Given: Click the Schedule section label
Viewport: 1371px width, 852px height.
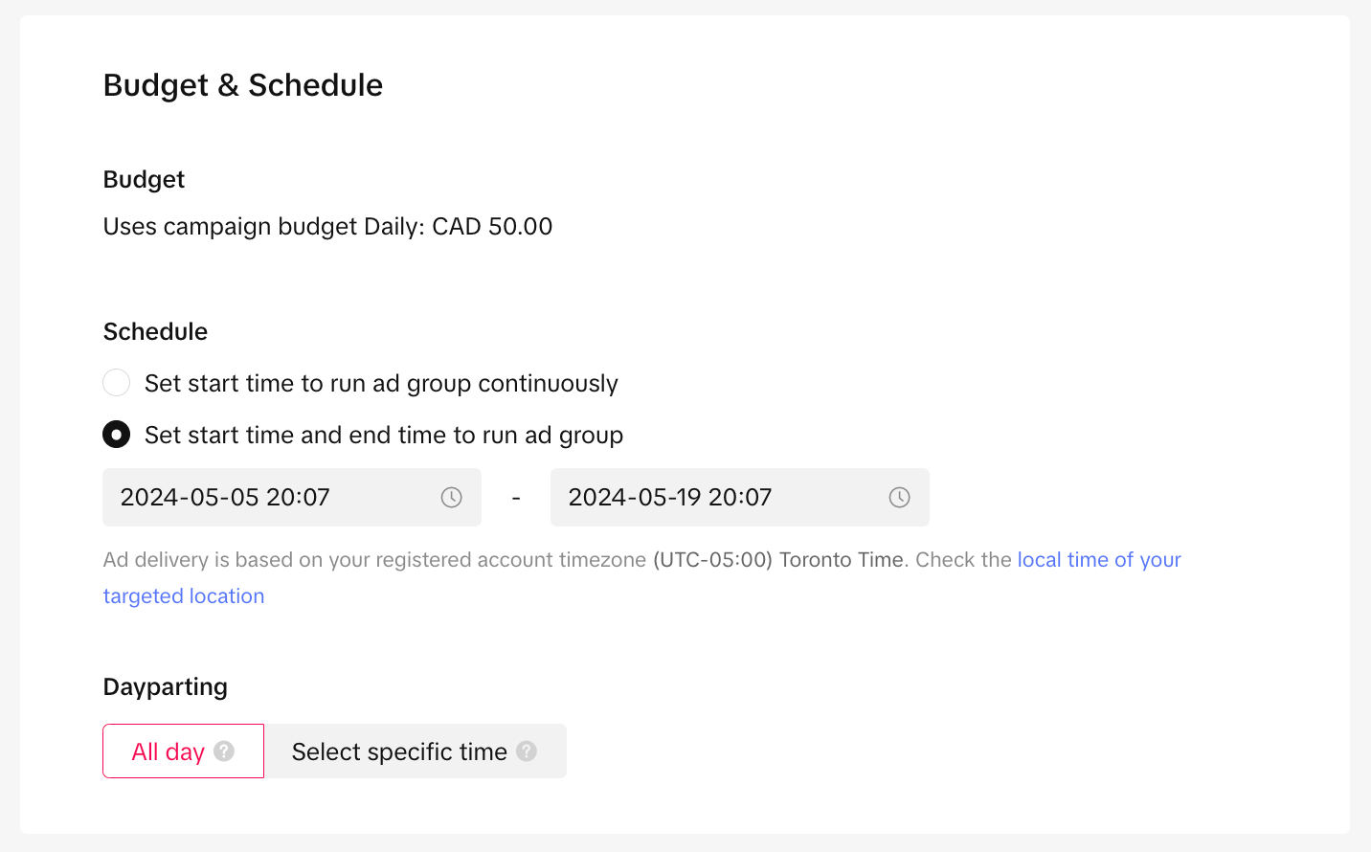Looking at the screenshot, I should pyautogui.click(x=155, y=332).
